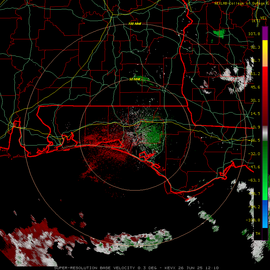Click the [KT] units label
The width and height of the screenshot is (270, 270).
point(256,21)
